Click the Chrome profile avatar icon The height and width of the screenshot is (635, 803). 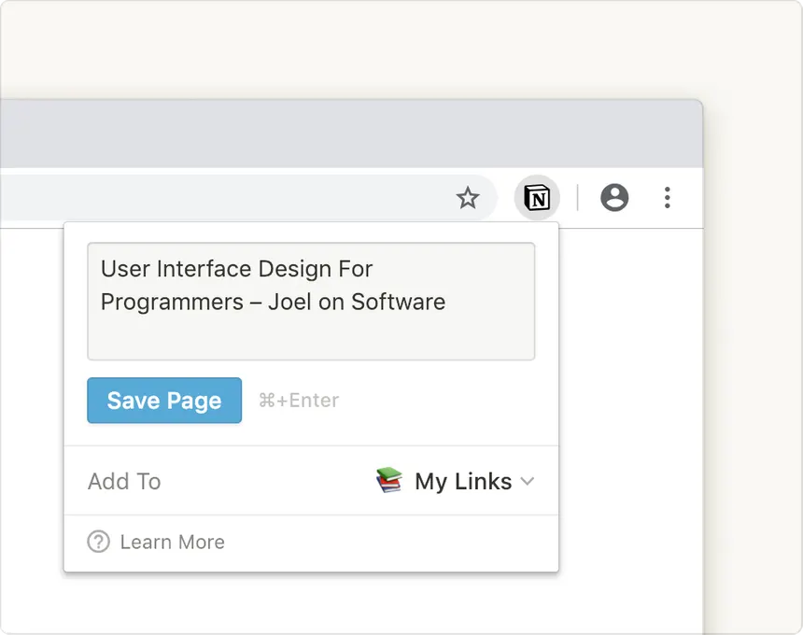click(x=614, y=198)
